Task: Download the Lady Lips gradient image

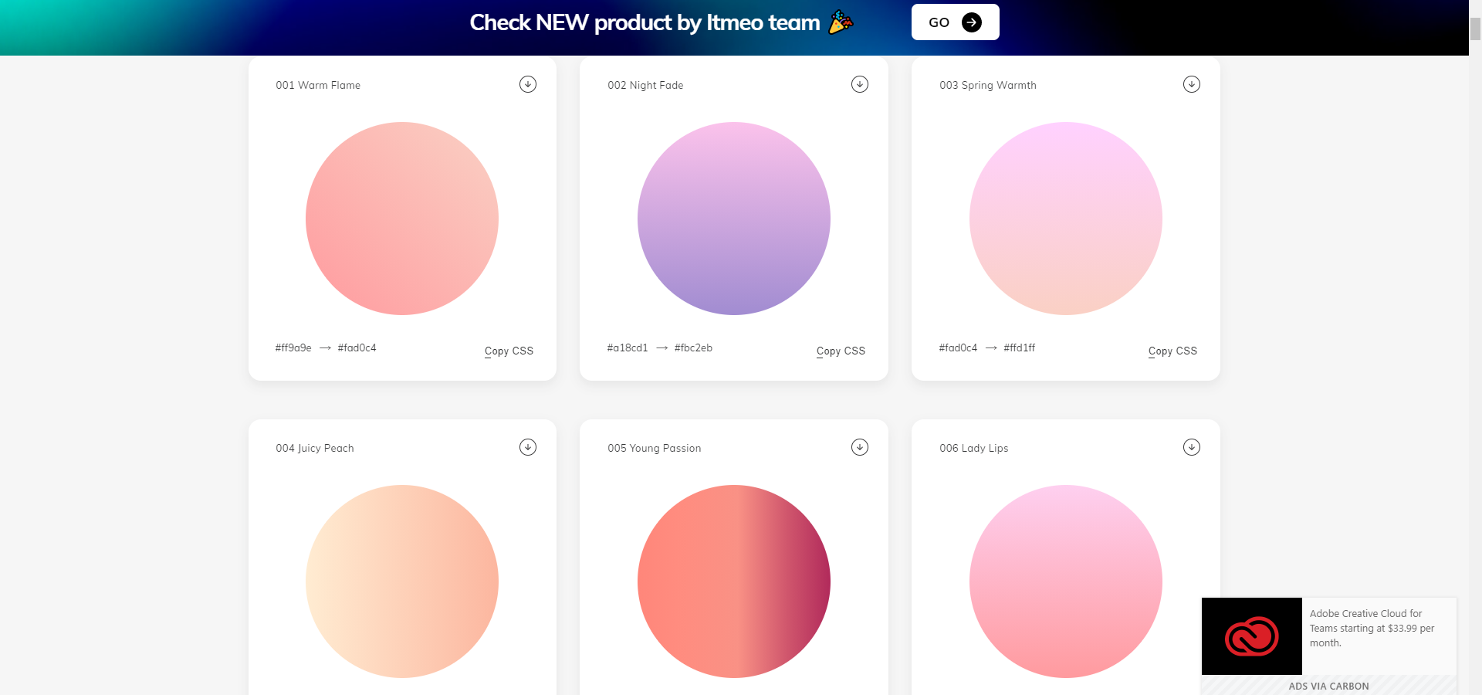Action: [x=1192, y=447]
